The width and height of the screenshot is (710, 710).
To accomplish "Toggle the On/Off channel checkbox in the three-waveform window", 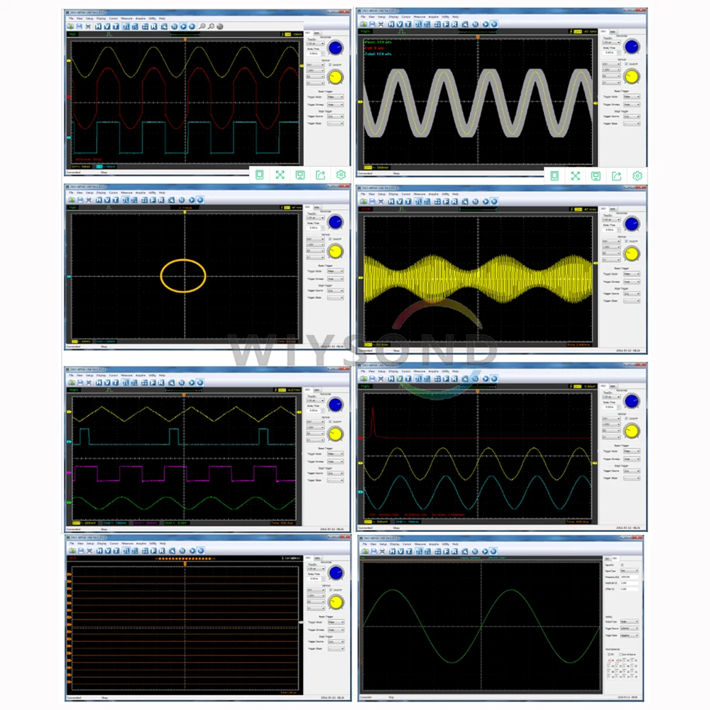I will tap(330, 65).
